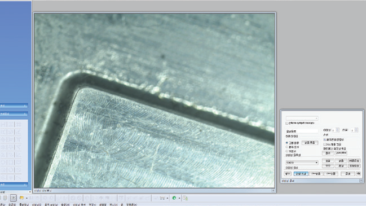Viewport: 366px width, 206px height.
Task: Click the button beside the selected radio option
Action: click(310, 143)
